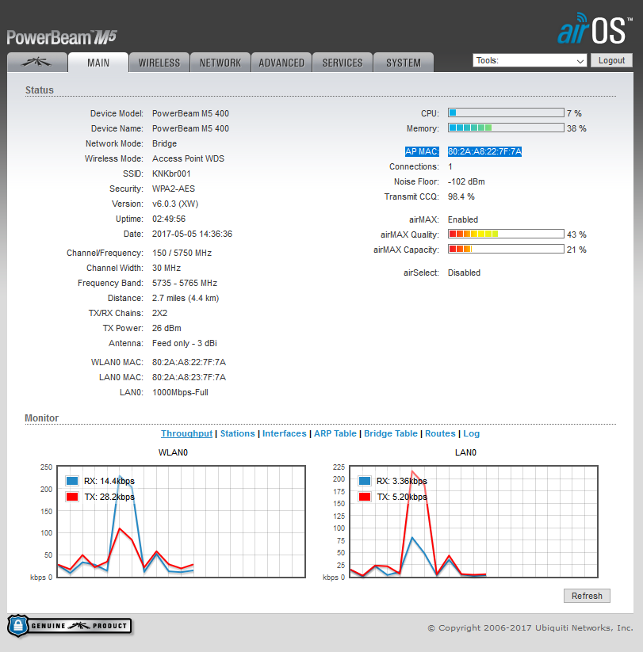643x652 pixels.
Task: Click the airOS logo
Action: pos(595,29)
